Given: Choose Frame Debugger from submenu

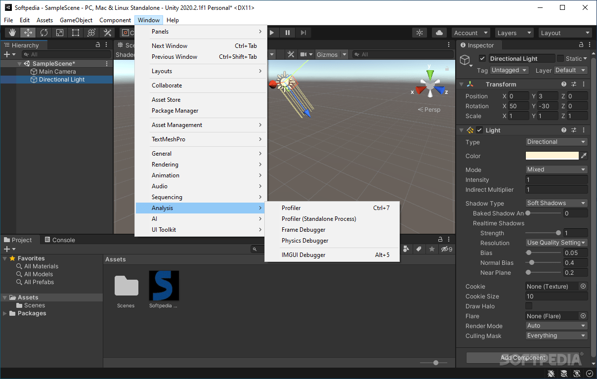Looking at the screenshot, I should 332,230.
